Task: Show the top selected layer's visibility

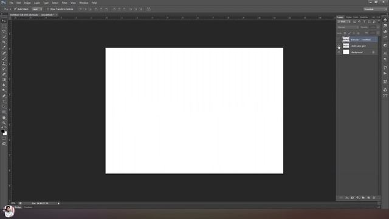Action: tap(339, 40)
